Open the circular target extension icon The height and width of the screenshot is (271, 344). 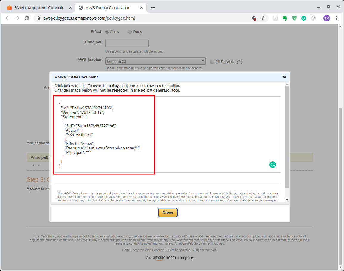pyautogui.click(x=313, y=18)
